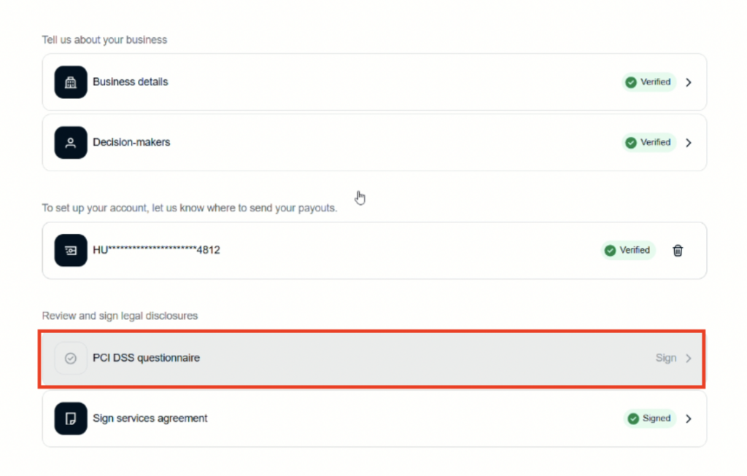Click Verified badge on bank account row
The width and height of the screenshot is (747, 476).
pos(628,251)
